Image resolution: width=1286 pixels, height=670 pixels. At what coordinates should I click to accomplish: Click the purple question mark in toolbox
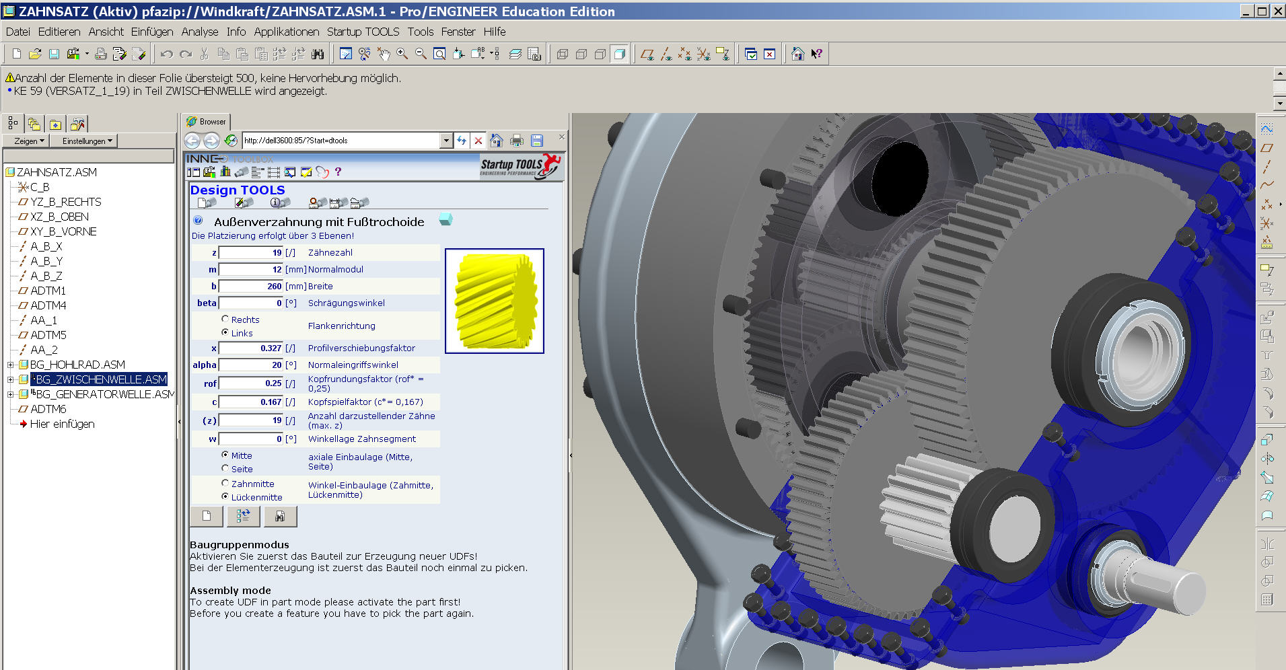click(x=338, y=172)
